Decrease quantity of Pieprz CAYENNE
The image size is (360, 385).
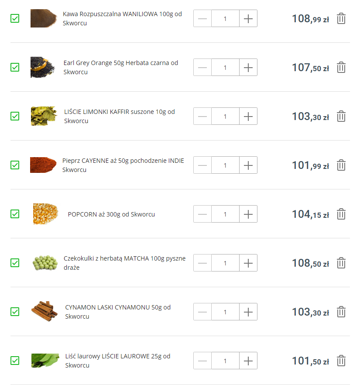click(x=202, y=165)
